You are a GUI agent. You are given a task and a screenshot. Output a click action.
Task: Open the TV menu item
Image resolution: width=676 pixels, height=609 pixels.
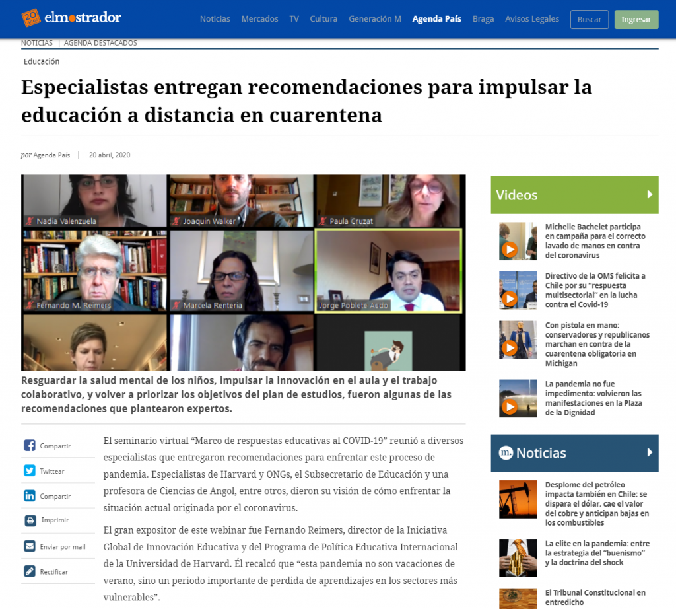pos(294,19)
